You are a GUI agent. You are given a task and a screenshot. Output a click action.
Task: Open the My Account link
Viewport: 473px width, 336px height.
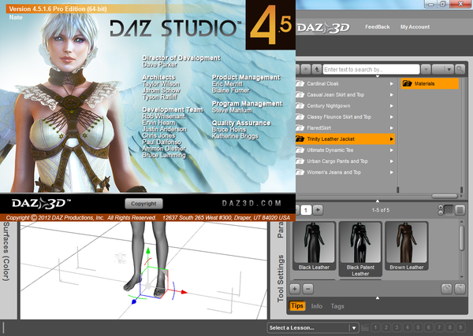click(x=415, y=27)
